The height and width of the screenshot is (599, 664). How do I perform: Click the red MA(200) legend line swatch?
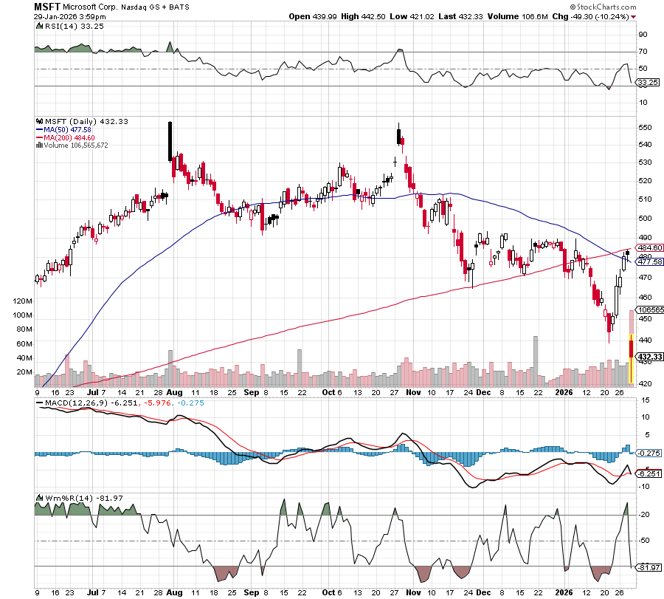click(39, 137)
